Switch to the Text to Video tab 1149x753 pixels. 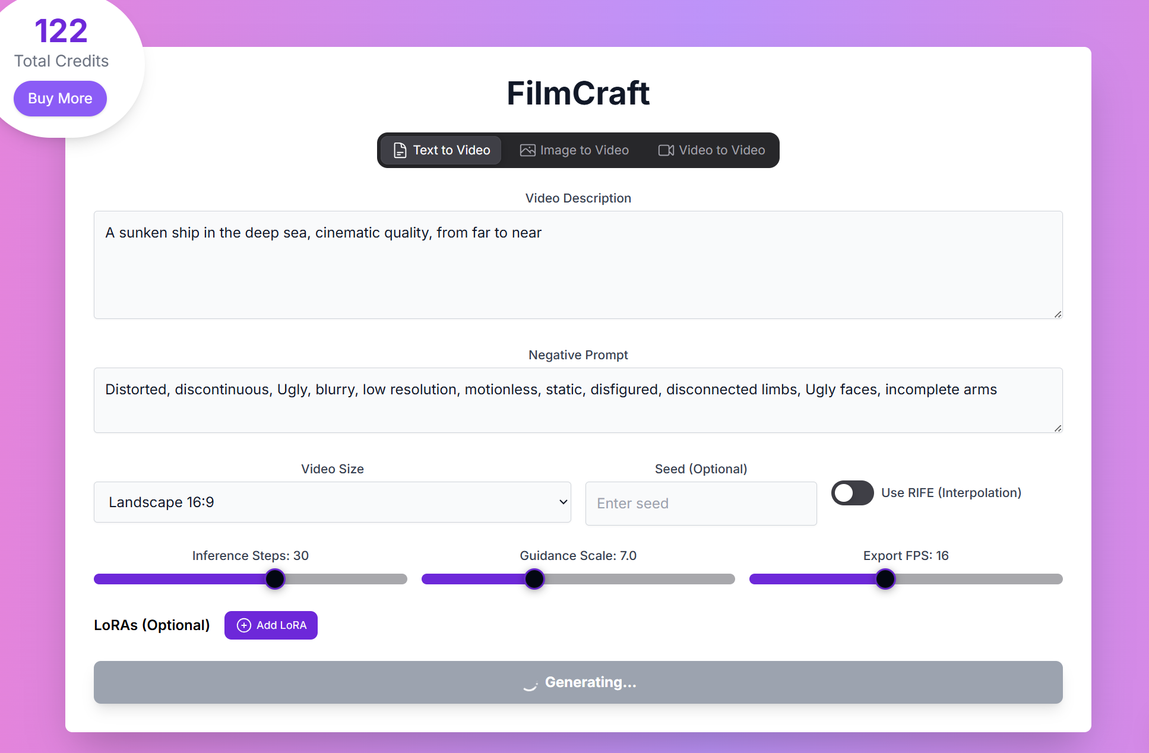(441, 150)
